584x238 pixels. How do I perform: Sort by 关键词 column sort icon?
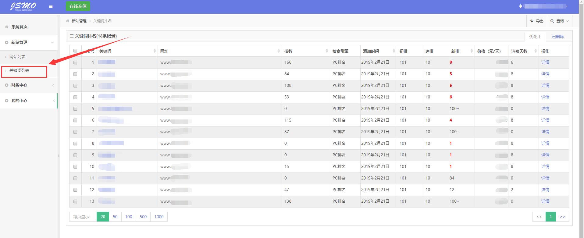point(155,51)
